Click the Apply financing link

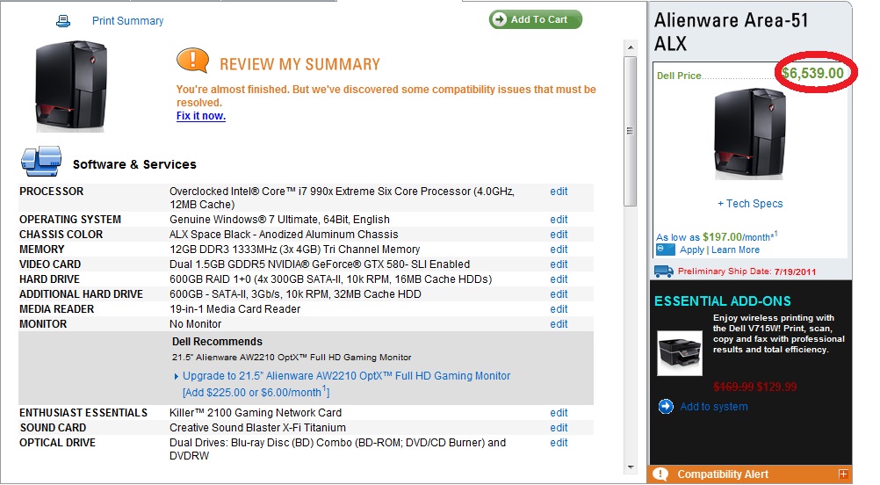tap(691, 250)
